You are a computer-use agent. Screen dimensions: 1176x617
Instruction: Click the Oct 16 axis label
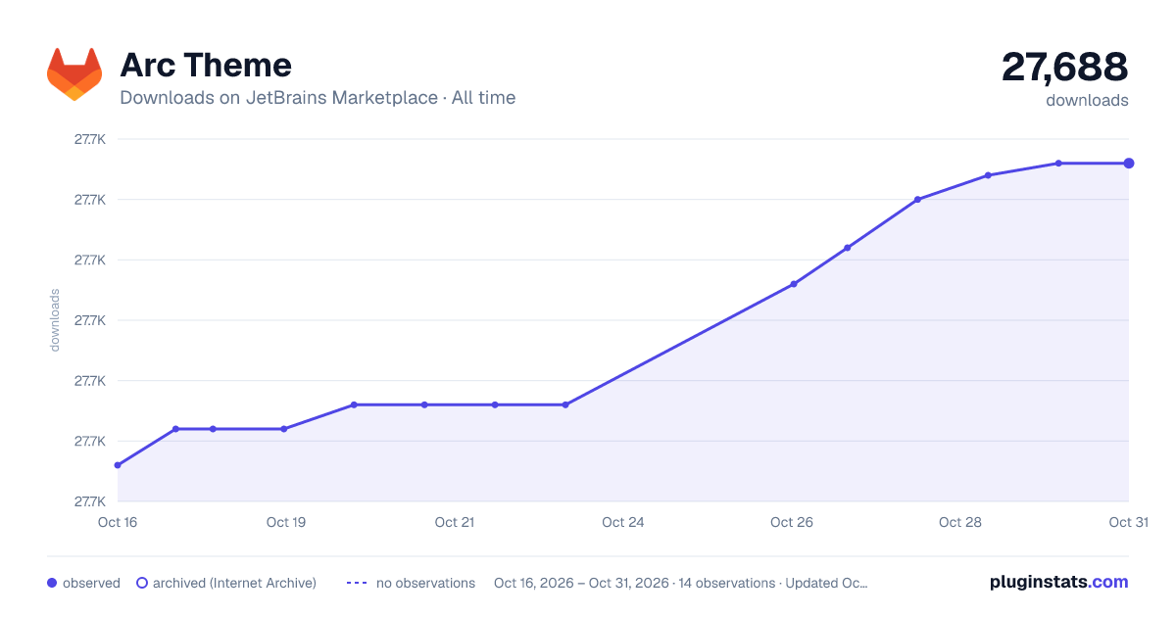(118, 522)
